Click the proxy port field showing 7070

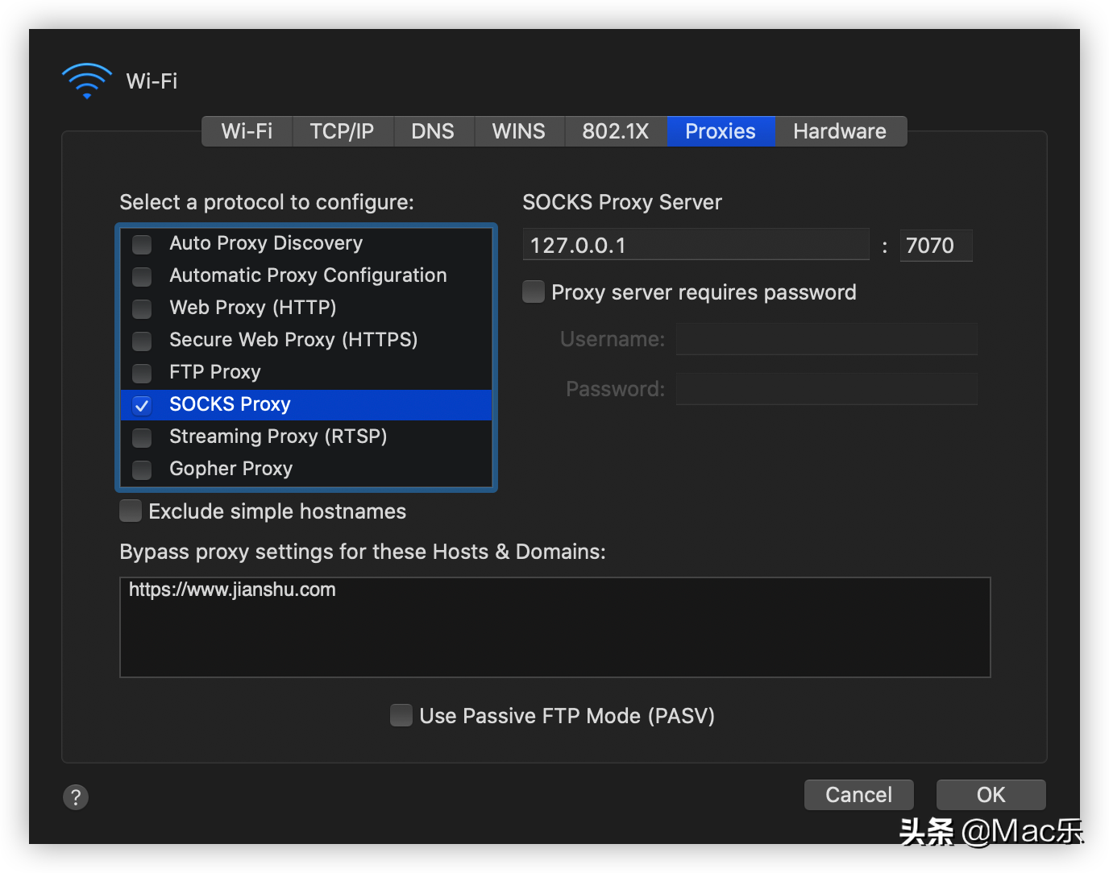(x=936, y=245)
